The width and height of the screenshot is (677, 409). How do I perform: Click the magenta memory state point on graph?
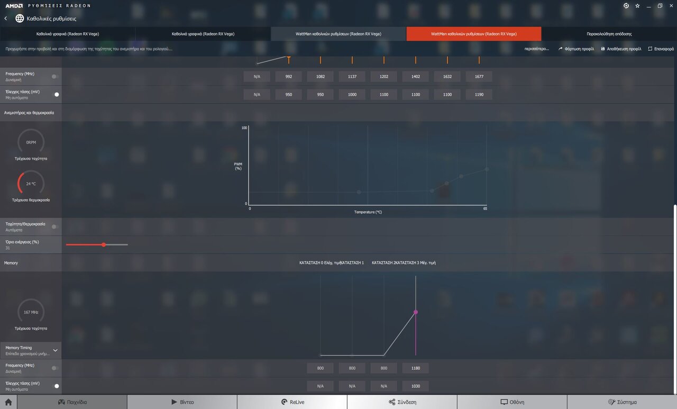pos(416,312)
